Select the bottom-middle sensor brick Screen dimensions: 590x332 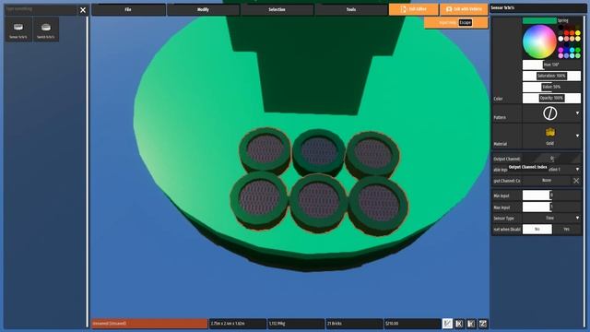[x=318, y=202]
